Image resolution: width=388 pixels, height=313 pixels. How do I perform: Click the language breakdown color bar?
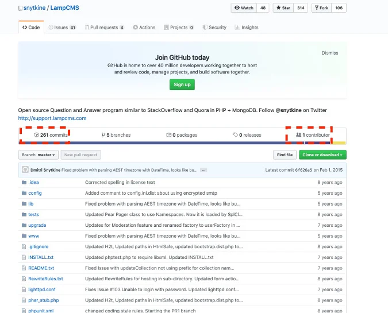point(182,143)
